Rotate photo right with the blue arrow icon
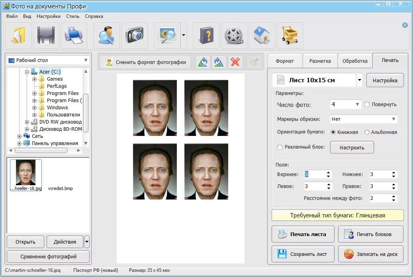 coord(219,62)
